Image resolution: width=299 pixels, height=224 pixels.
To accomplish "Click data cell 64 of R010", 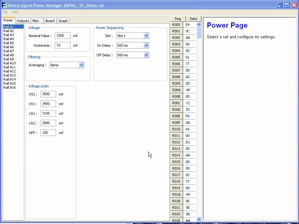I will pos(189,129).
